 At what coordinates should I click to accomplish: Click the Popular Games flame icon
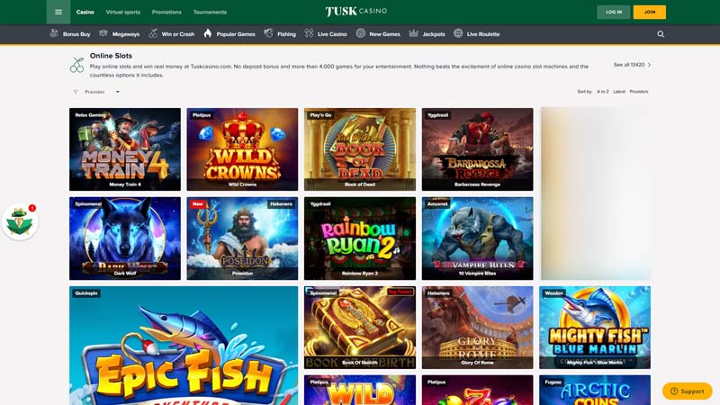208,33
